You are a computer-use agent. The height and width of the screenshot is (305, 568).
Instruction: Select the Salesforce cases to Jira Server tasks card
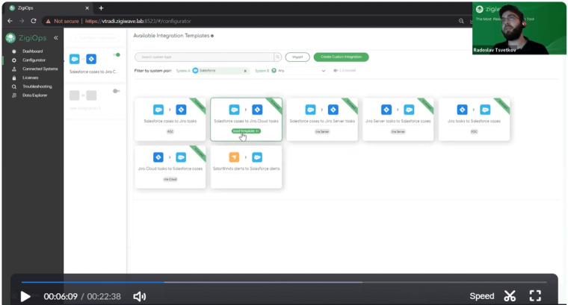tap(322, 119)
